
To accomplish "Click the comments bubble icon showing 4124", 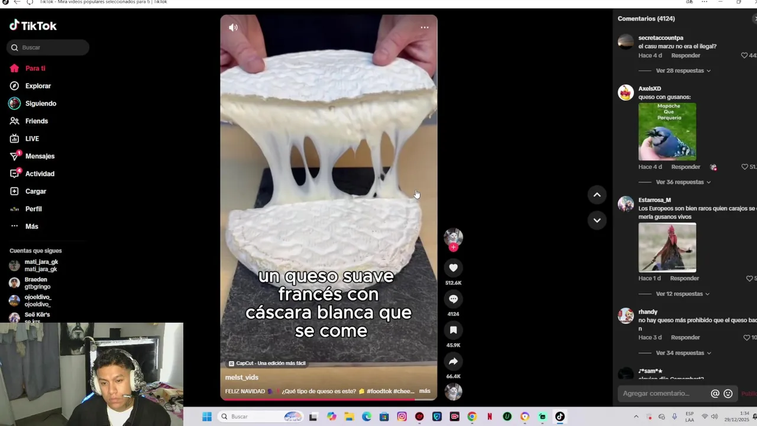I will coord(454,299).
